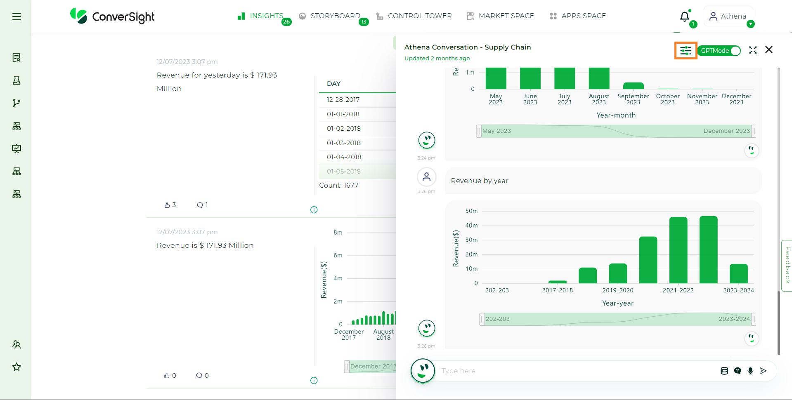Screen dimensions: 792x400
Task: Like the revenue answer with thumbs up
Action: click(167, 205)
